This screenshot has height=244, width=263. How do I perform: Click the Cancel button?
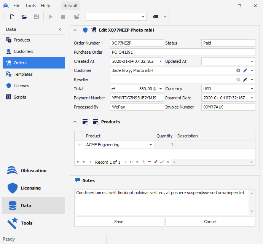point(210,222)
